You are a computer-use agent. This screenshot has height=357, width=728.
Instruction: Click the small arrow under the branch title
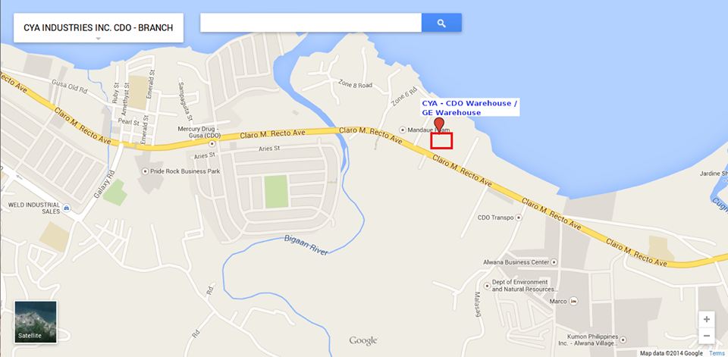(x=98, y=39)
